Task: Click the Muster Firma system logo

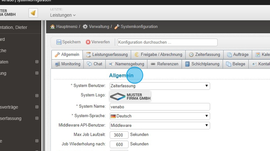Action: [x=130, y=96]
